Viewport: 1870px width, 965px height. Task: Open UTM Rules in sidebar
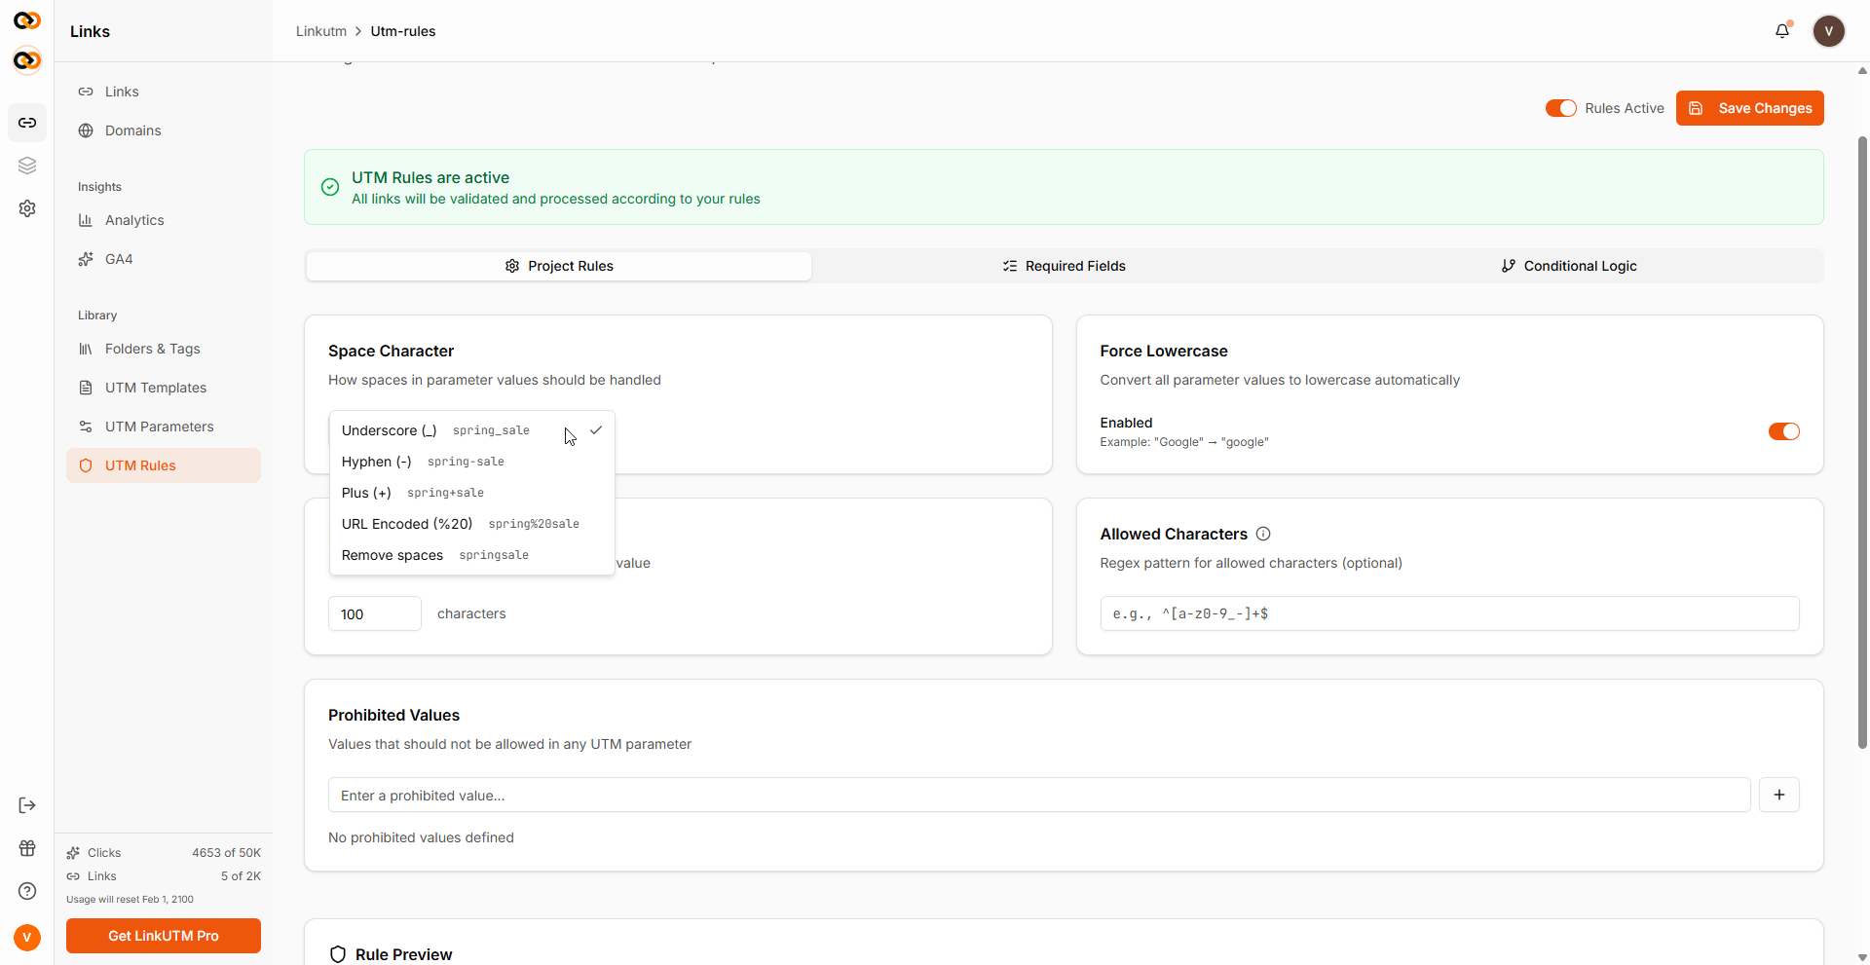tap(164, 465)
